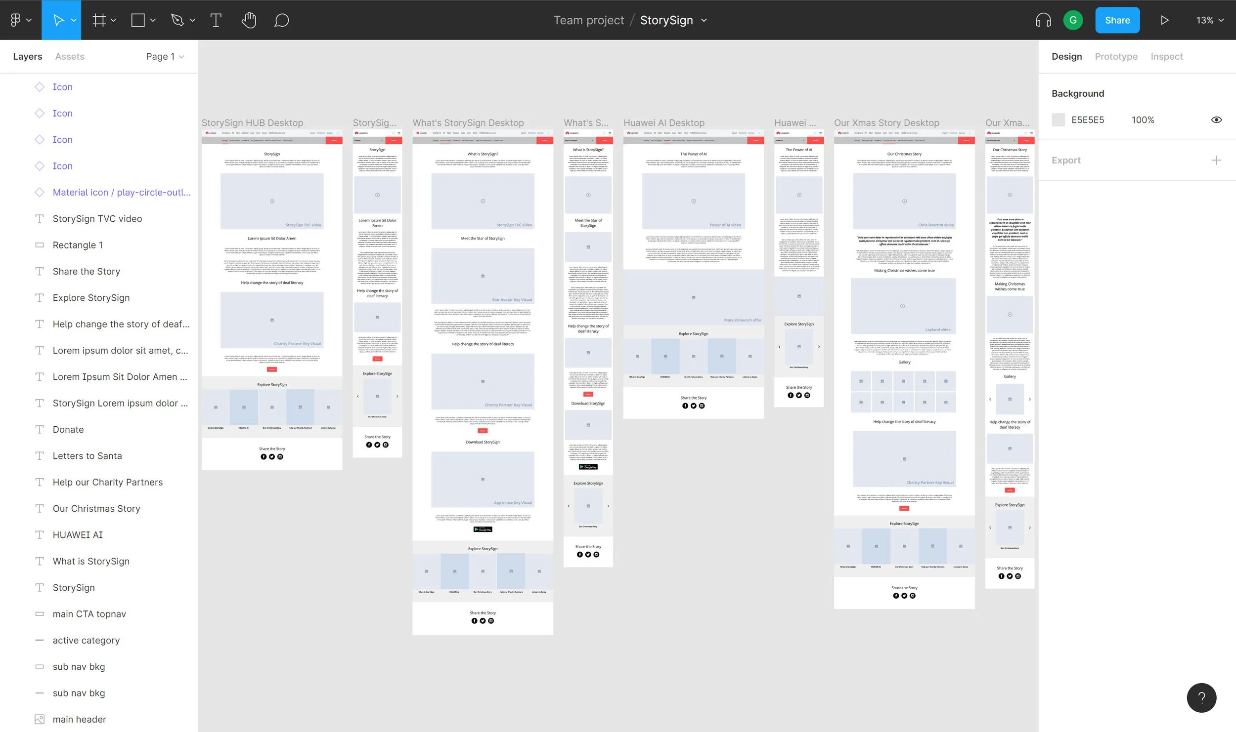Select the Move tool

[x=58, y=20]
